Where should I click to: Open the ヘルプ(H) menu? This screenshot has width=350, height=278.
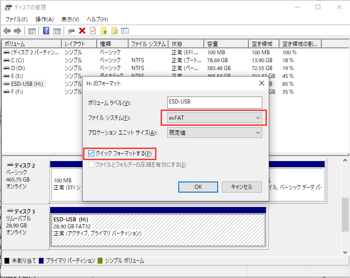(97, 19)
